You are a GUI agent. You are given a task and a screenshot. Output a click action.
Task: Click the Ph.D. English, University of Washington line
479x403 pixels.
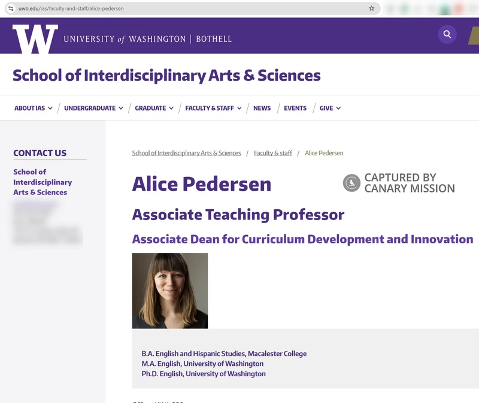coord(204,374)
